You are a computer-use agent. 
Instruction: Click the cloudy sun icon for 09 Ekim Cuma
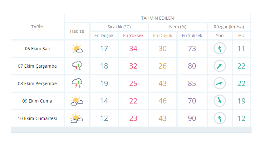click(77, 101)
